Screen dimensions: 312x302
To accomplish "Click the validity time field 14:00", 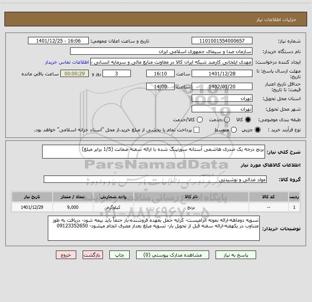I will click(x=160, y=86).
